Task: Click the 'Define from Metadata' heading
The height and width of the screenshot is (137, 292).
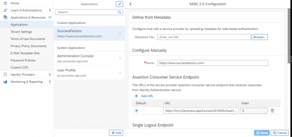Action: pyautogui.click(x=151, y=17)
